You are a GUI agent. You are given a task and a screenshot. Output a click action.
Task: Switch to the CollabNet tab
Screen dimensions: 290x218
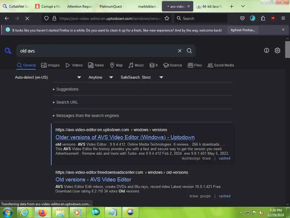(16, 6)
